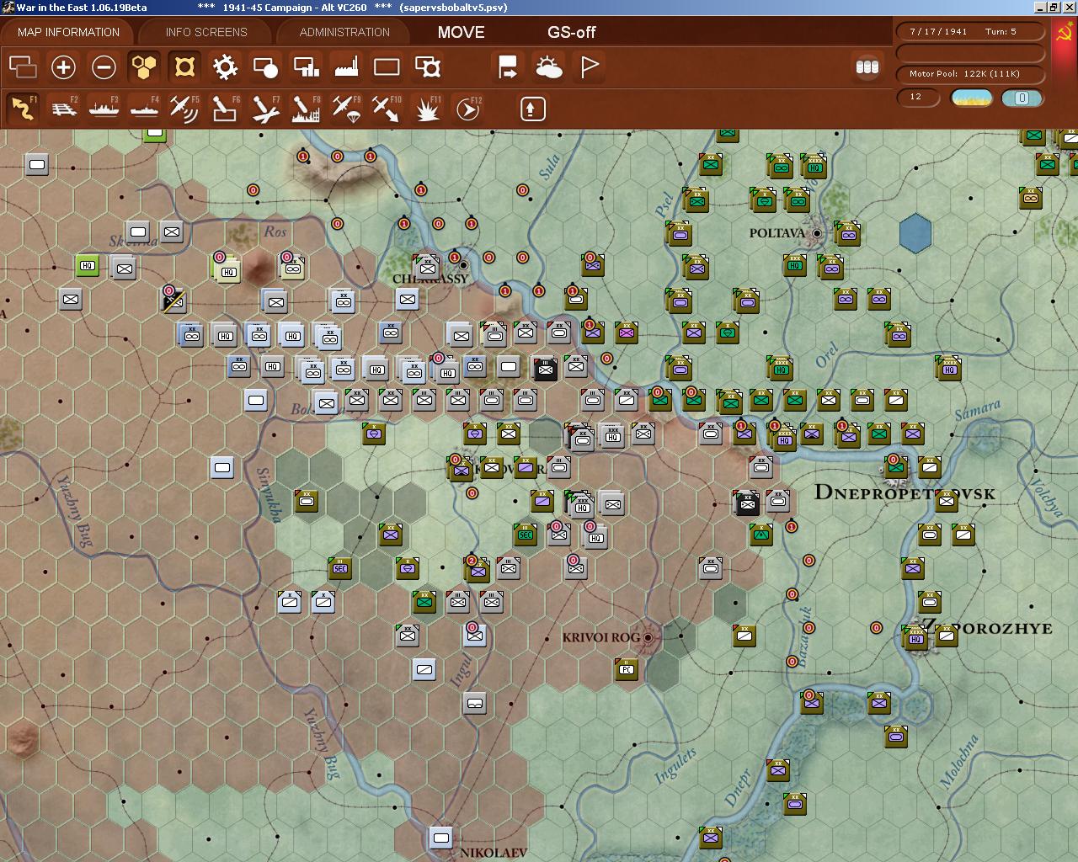The width and height of the screenshot is (1078, 862).
Task: Select the F3 naval transport mode icon
Action: [104, 109]
